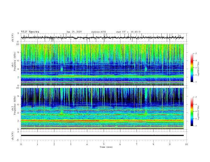Click the "start UT = 16:40:0" header text

[x=128, y=32]
